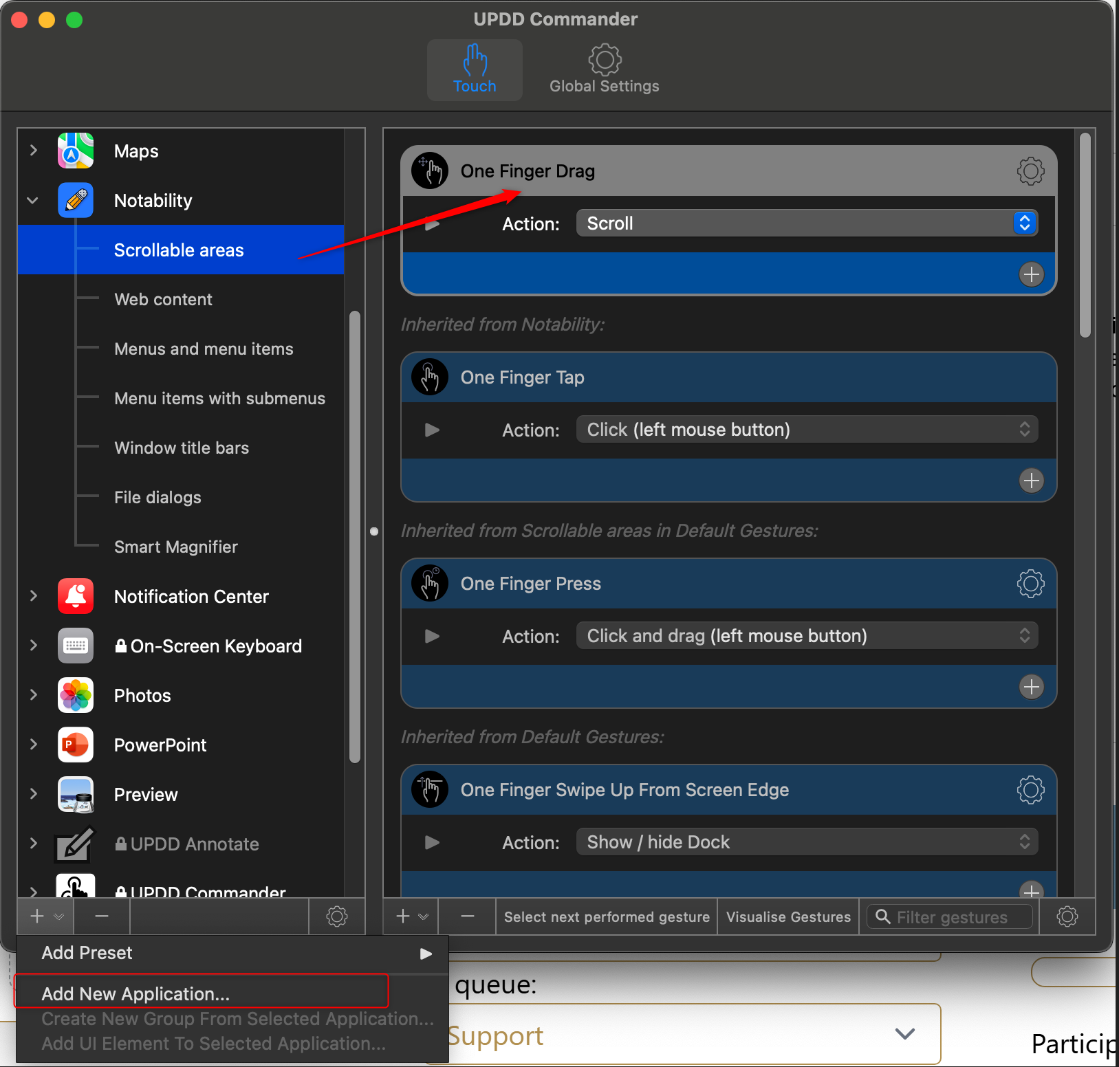Collapse the Notability tree item
The image size is (1119, 1067).
click(x=33, y=201)
